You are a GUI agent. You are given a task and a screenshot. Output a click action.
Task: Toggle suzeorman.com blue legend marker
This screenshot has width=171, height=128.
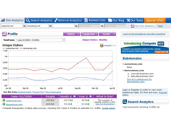tap(4, 48)
